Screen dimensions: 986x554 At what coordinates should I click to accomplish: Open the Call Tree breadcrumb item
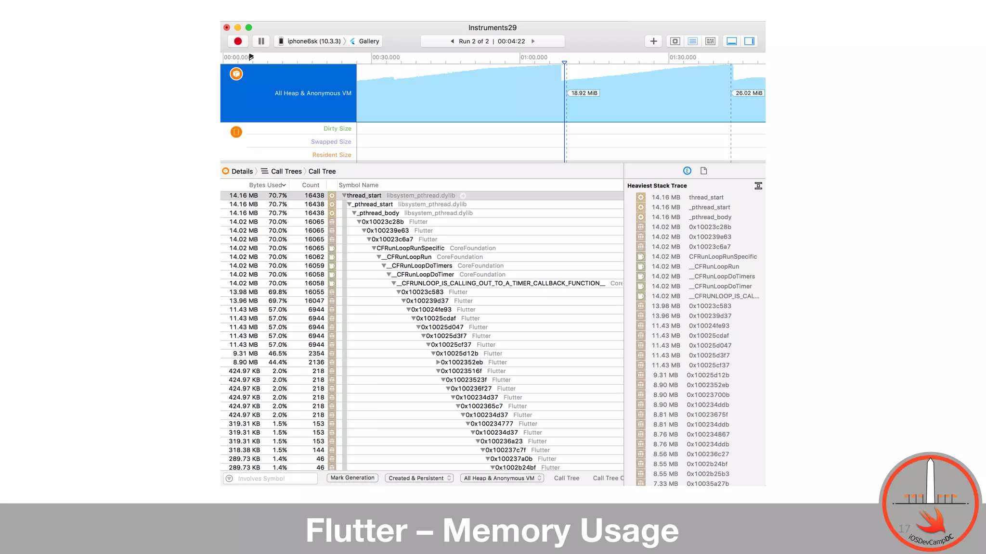(322, 171)
